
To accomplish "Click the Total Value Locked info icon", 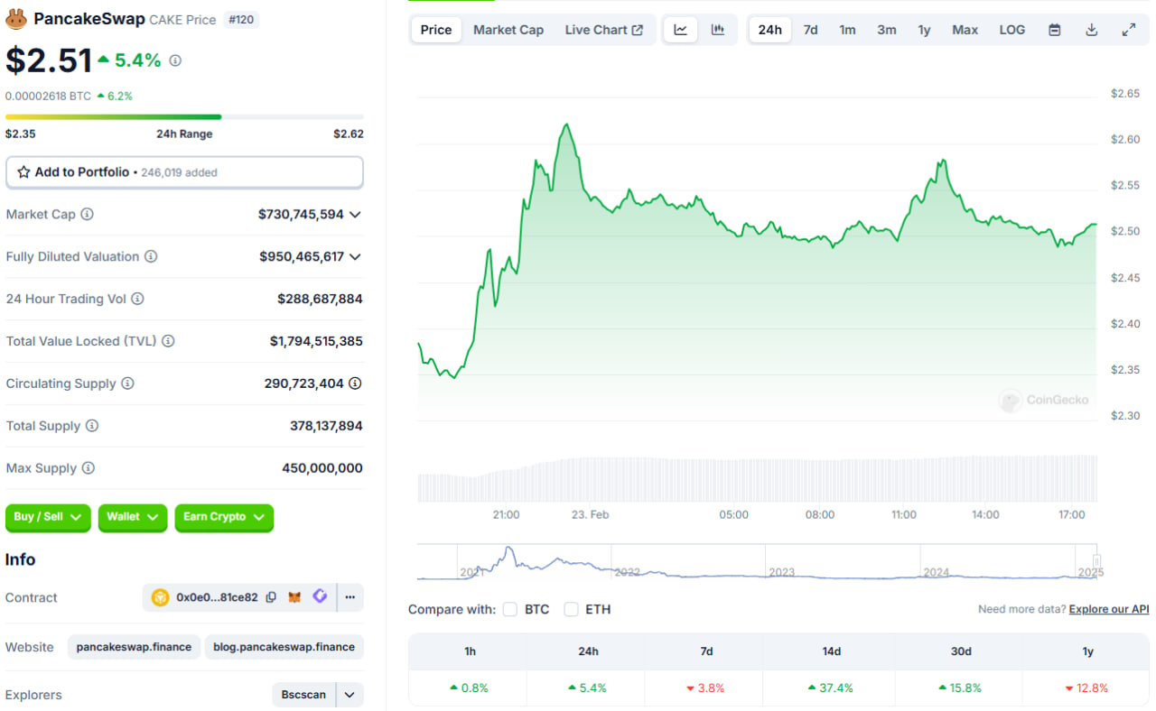I will pyautogui.click(x=168, y=341).
